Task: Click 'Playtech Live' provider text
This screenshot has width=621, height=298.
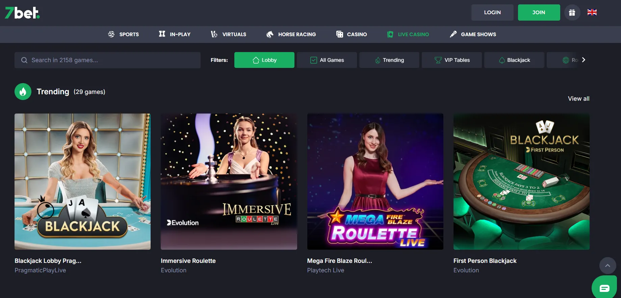Action: click(x=326, y=270)
